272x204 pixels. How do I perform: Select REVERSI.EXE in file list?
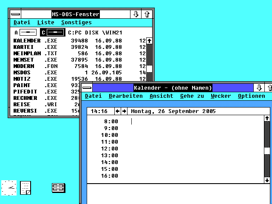(46, 110)
